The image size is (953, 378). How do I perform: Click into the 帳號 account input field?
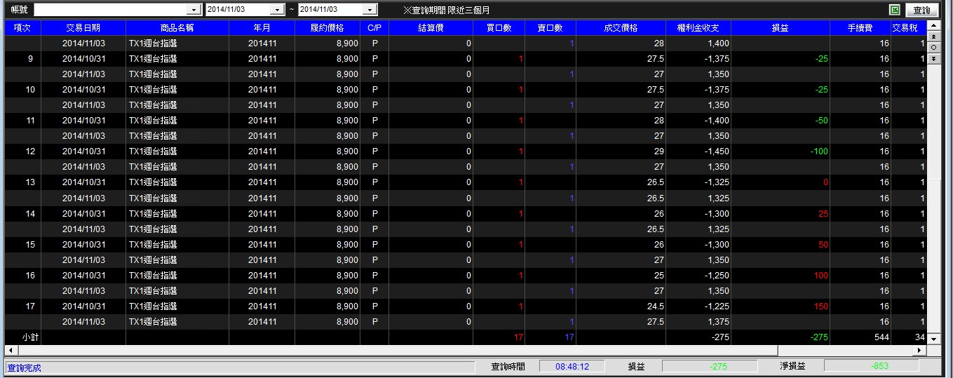pyautogui.click(x=111, y=10)
